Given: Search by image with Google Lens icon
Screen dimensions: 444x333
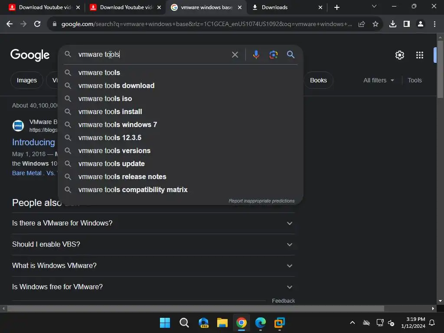Looking at the screenshot, I should (273, 54).
